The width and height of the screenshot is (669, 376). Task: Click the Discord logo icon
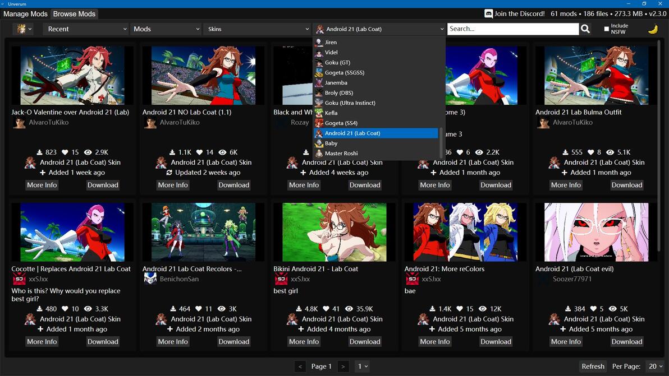[488, 13]
